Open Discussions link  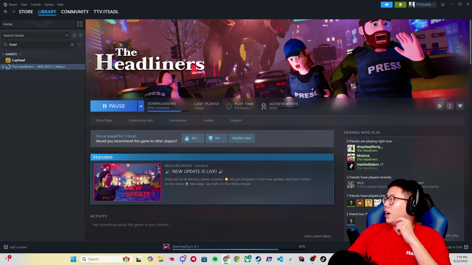pyautogui.click(x=178, y=120)
